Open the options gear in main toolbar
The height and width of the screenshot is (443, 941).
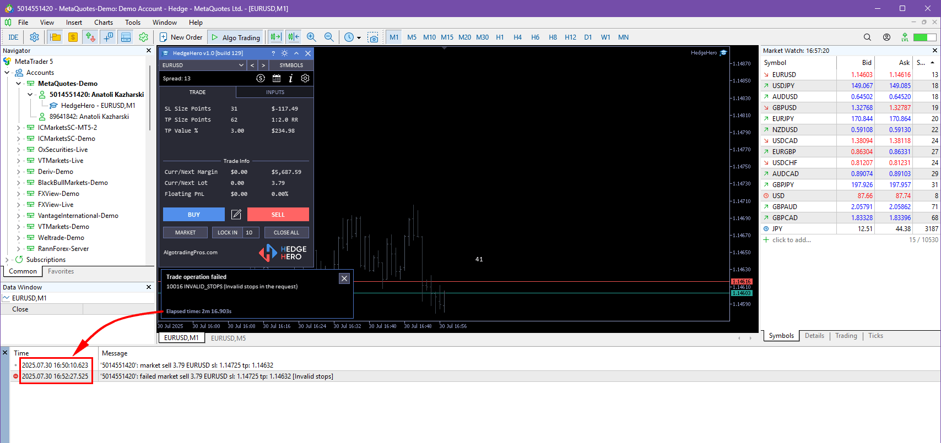click(34, 37)
